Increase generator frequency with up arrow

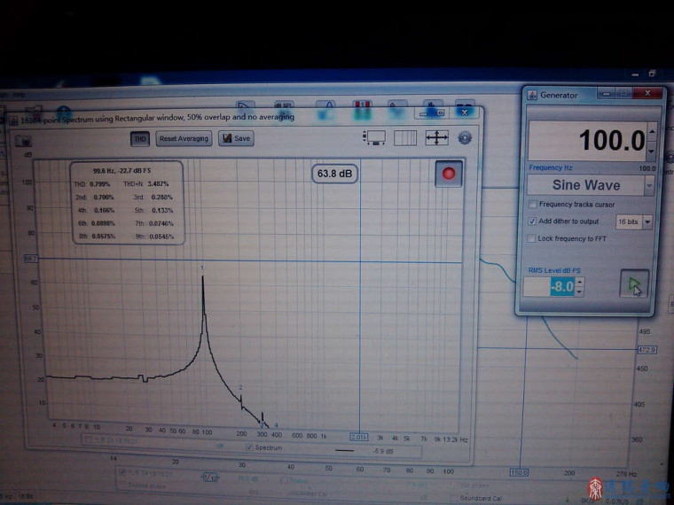click(652, 131)
